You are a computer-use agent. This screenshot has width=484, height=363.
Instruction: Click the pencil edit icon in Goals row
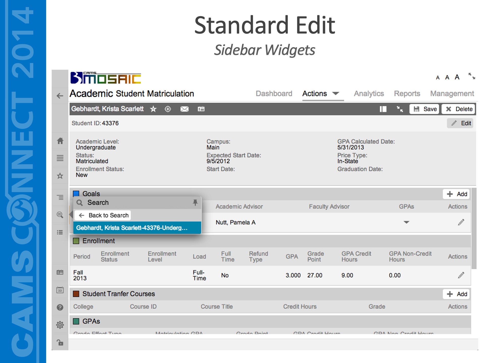click(x=461, y=222)
